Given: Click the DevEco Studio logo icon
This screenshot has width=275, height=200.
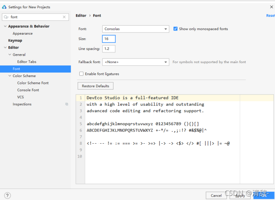Looking at the screenshot, I should (4, 7).
